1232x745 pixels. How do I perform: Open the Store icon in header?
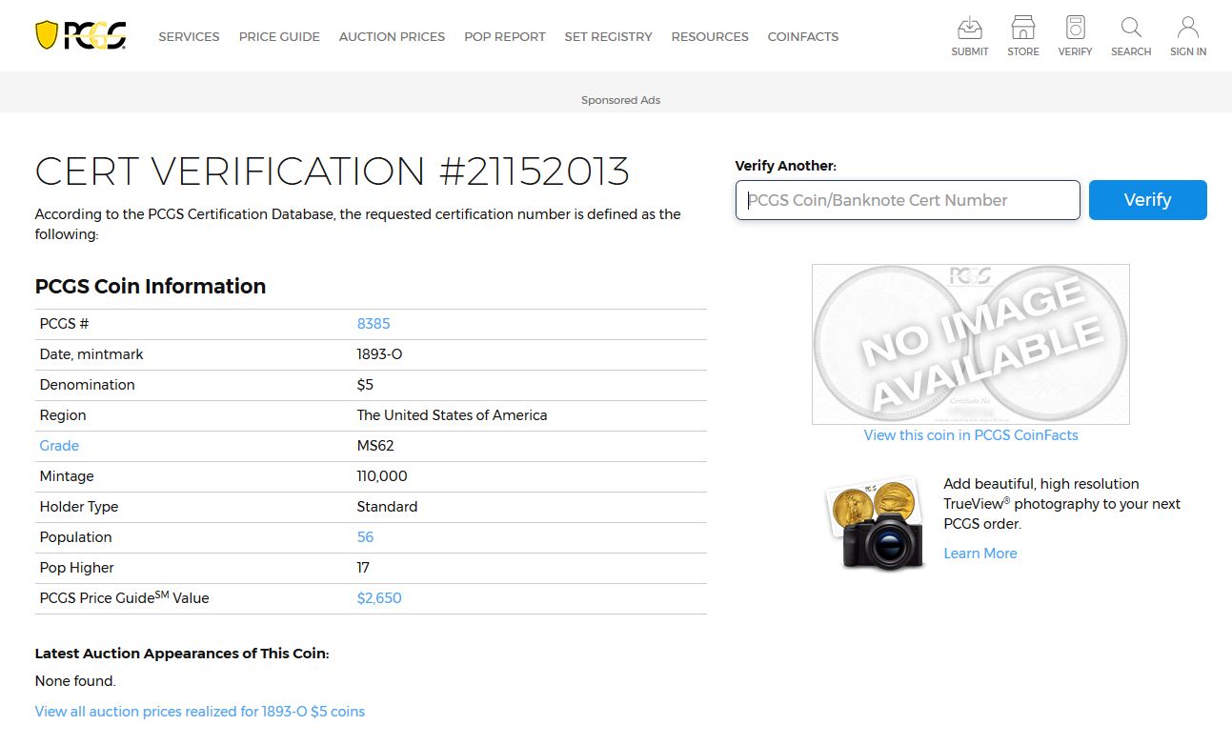(x=1023, y=36)
